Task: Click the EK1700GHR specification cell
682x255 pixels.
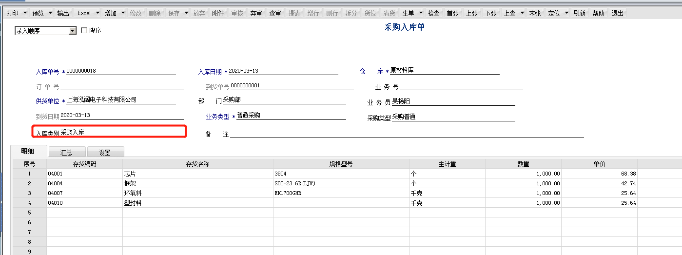Action: (x=341, y=193)
